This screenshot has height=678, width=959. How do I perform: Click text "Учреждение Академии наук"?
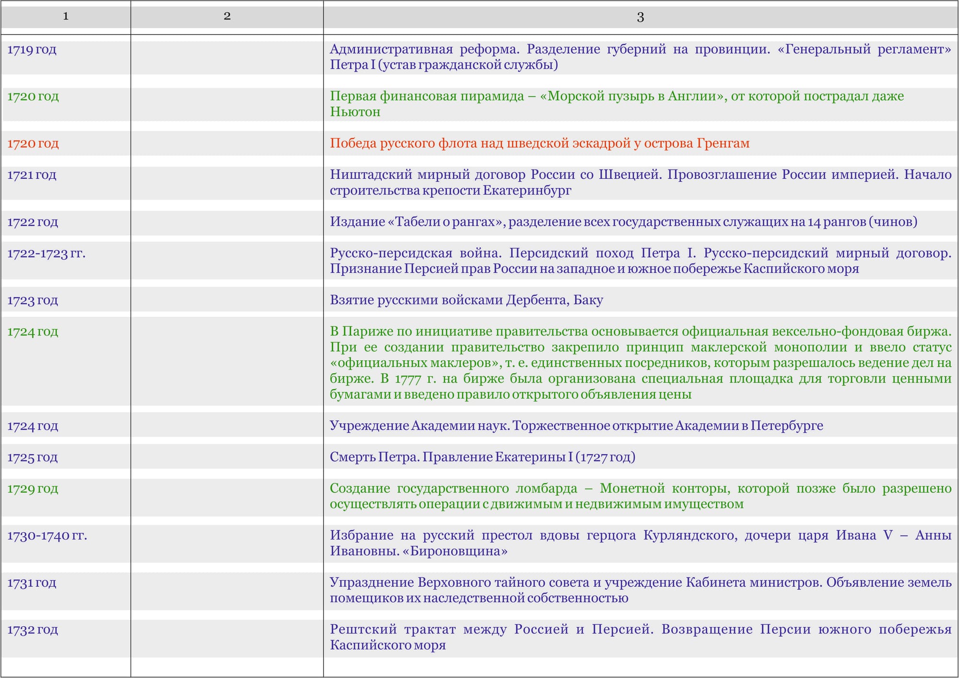point(419,426)
